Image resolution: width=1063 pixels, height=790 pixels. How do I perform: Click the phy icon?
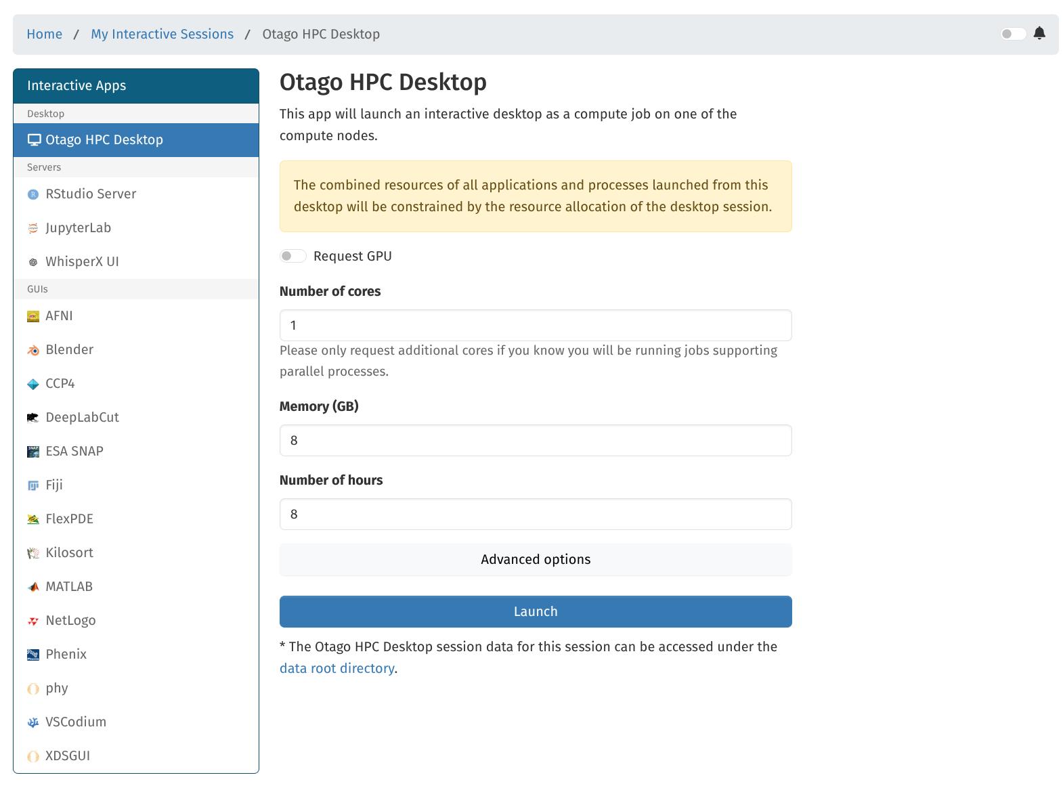tap(33, 688)
